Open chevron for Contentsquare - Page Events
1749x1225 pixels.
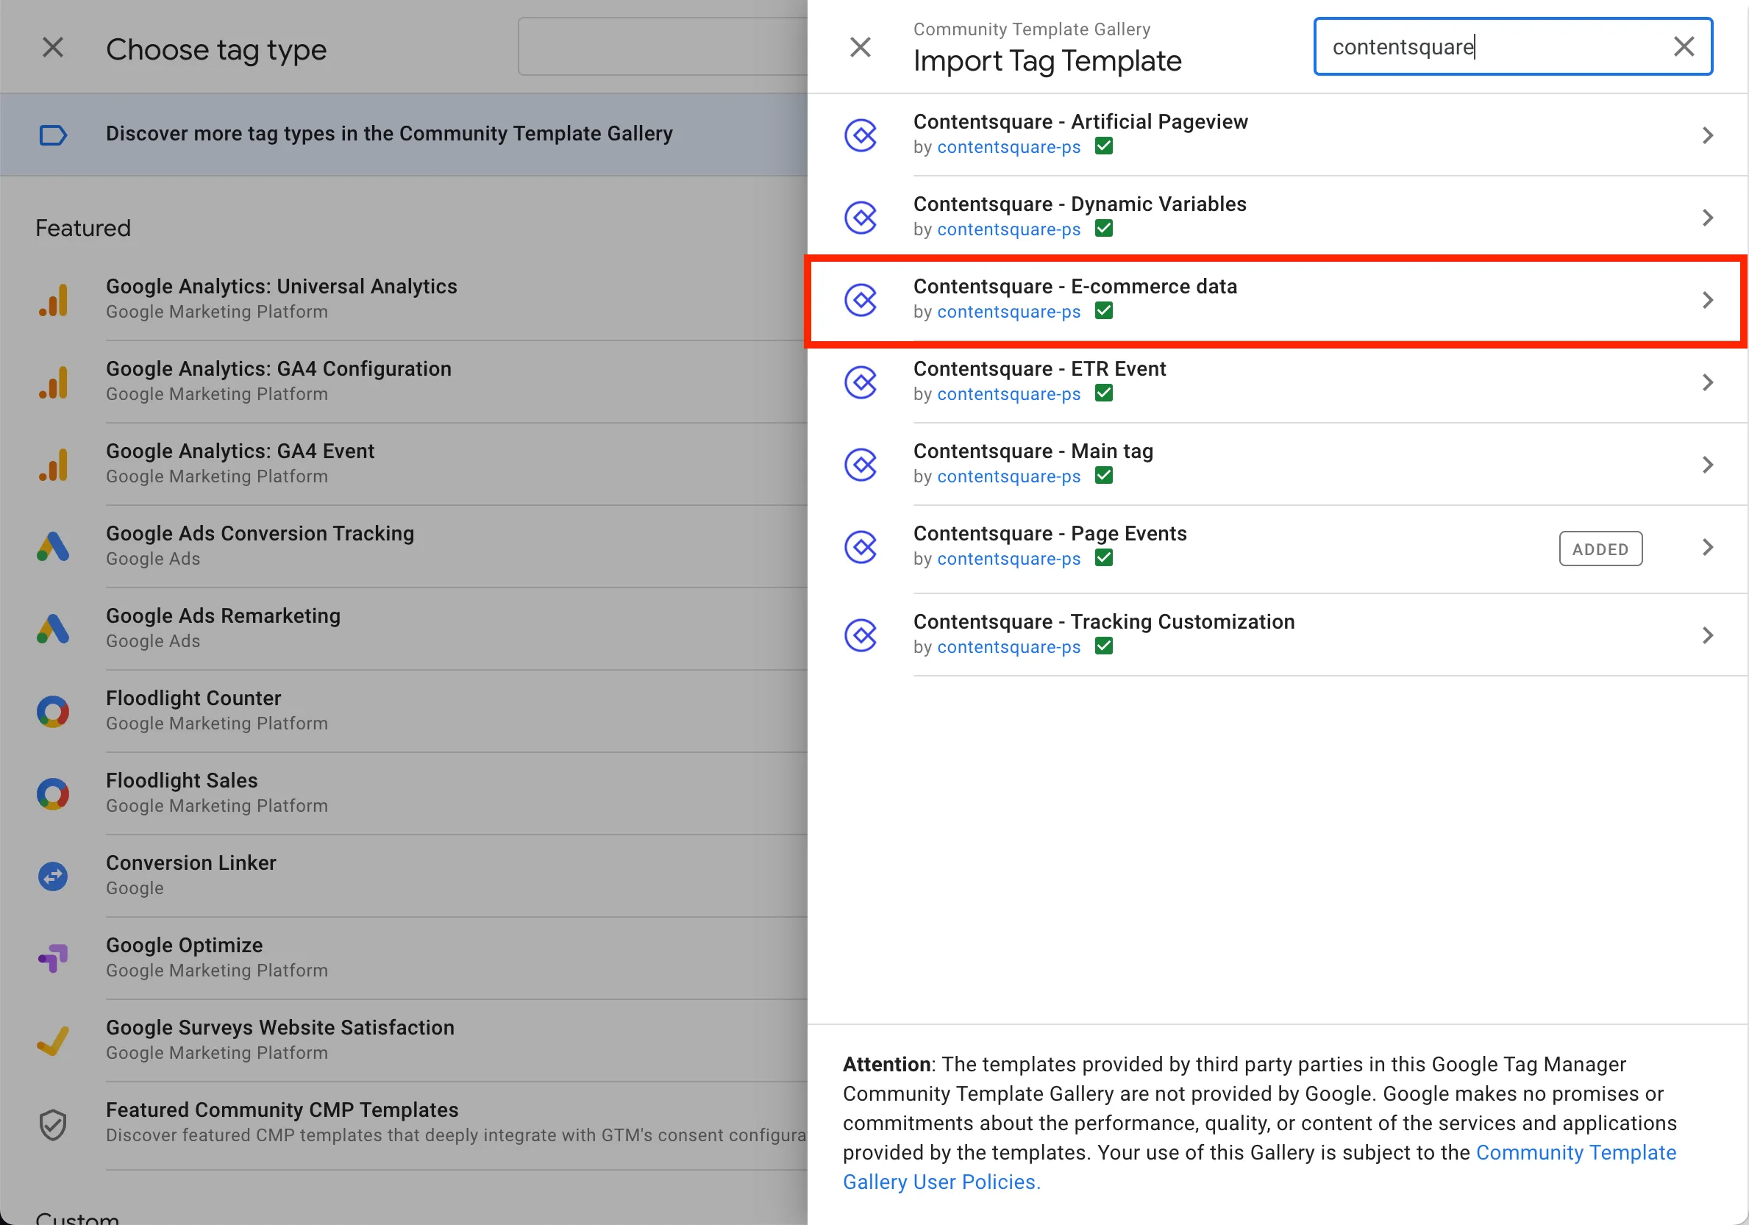tap(1707, 546)
